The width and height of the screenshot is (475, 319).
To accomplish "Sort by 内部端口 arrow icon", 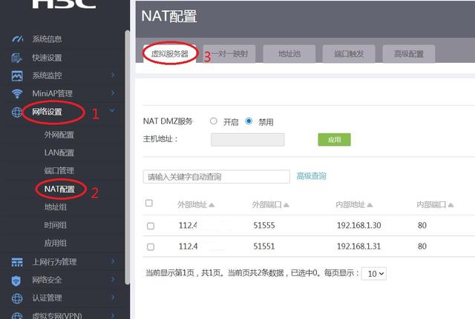I will coord(451,205).
